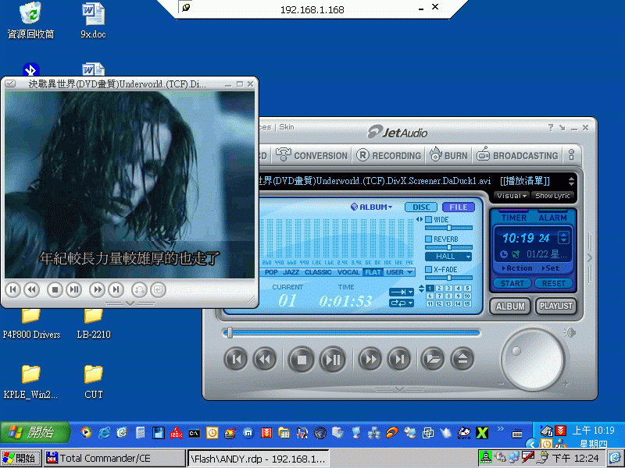Image resolution: width=625 pixels, height=468 pixels.
Task: Enable the REVERB checkbox
Action: coord(428,239)
